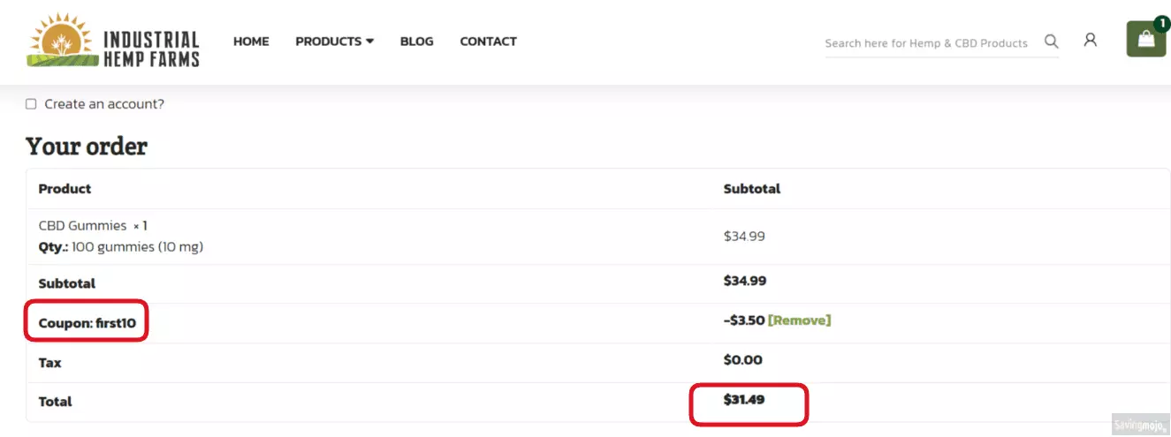Viewport: 1171px width, 437px height.
Task: Click the $31.49 total amount
Action: tap(744, 400)
